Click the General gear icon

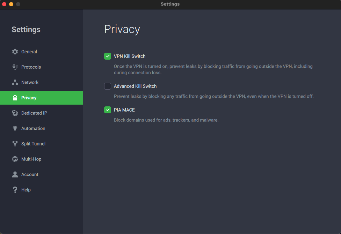[15, 52]
